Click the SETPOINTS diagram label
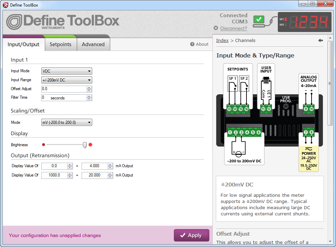Viewport: 336px width, 247px height. pyautogui.click(x=238, y=69)
